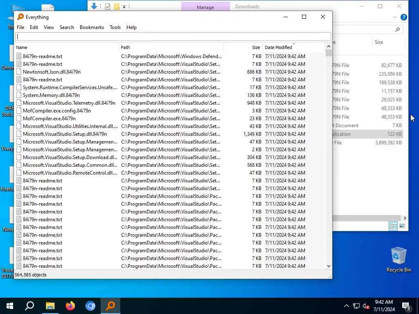
Task: Select the System.Runtime.CompilerServices.Unsafe file icon
Action: (19, 87)
